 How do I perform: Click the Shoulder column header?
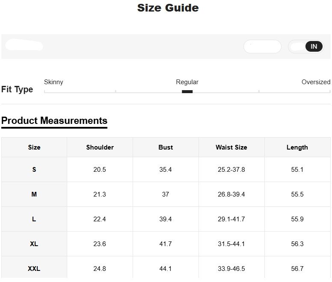tap(100, 147)
